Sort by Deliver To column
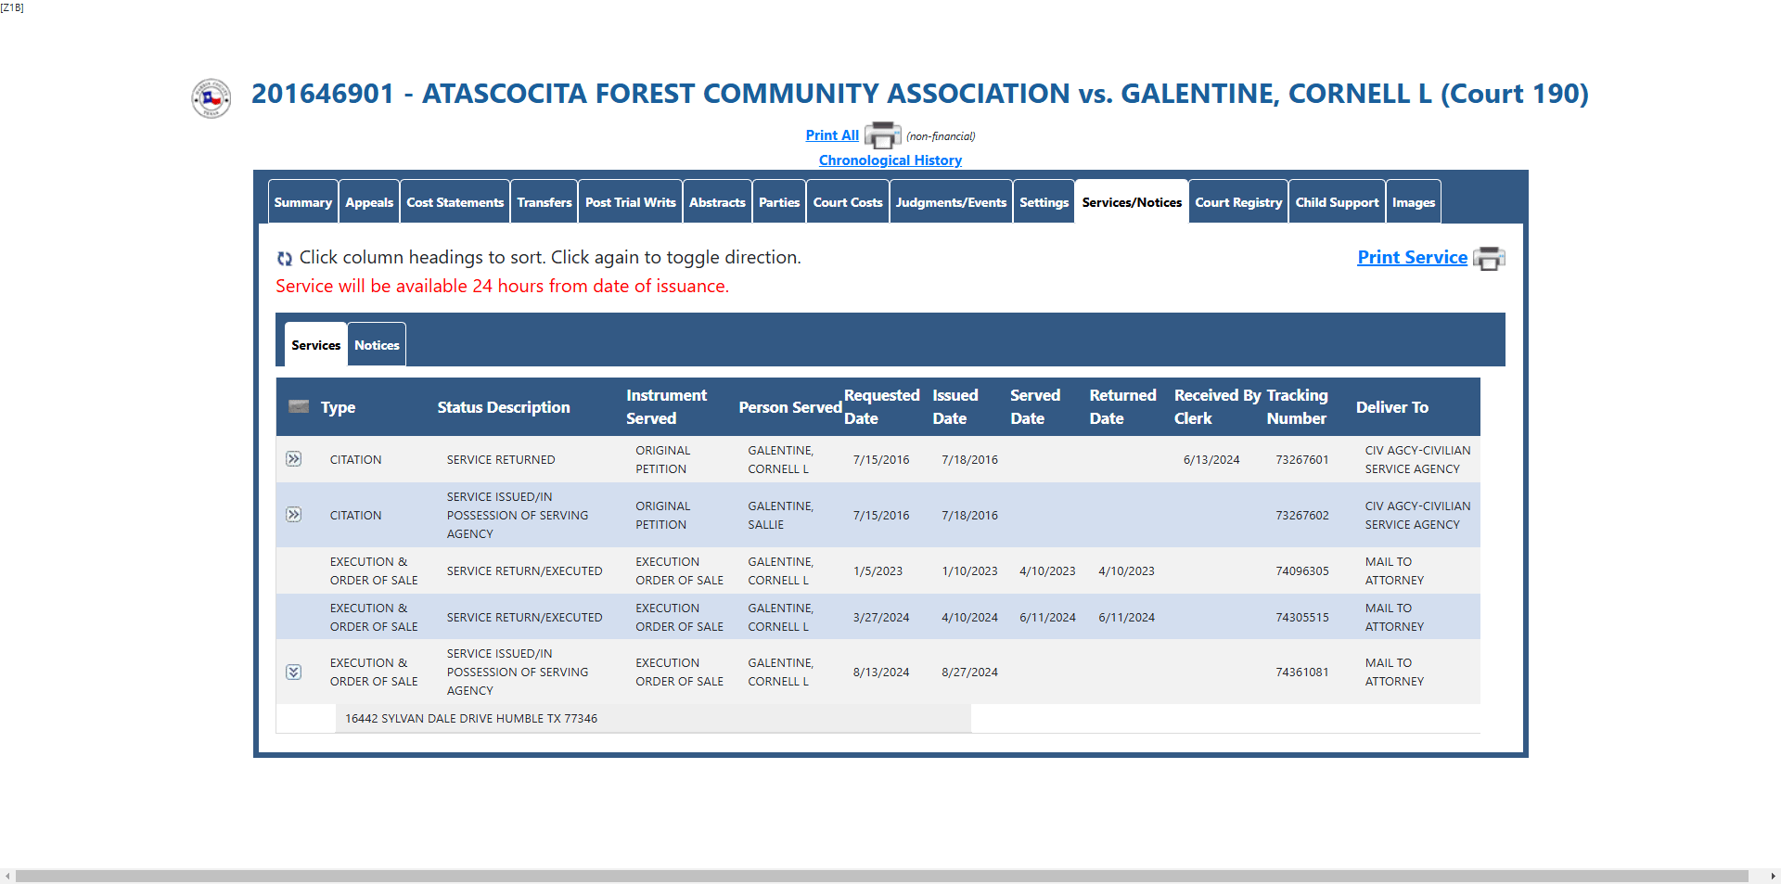 tap(1392, 407)
